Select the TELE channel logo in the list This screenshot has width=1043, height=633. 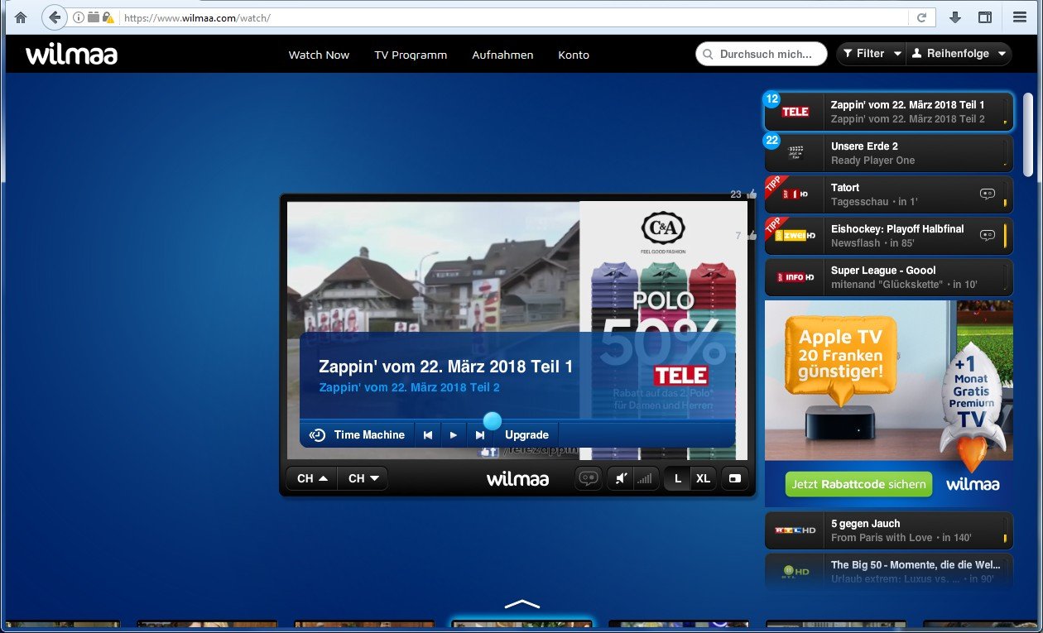click(795, 112)
